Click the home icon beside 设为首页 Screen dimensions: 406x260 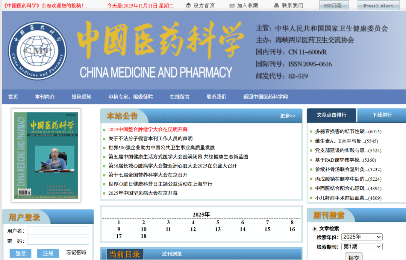tap(188, 5)
